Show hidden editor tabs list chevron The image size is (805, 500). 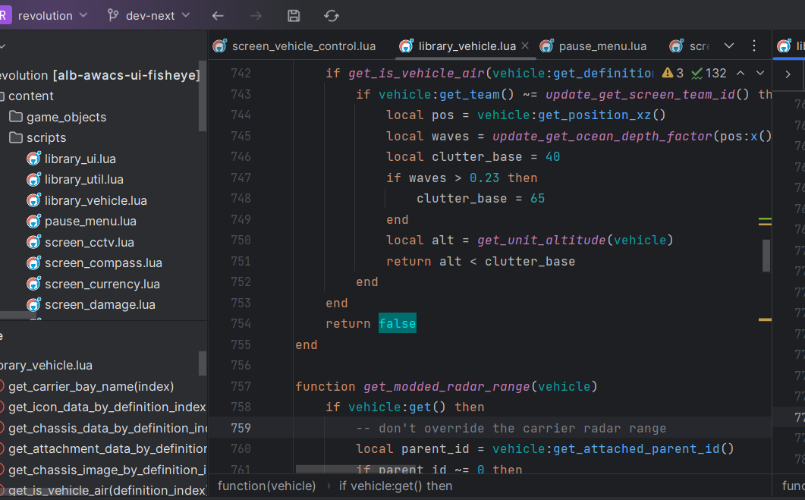(x=729, y=46)
